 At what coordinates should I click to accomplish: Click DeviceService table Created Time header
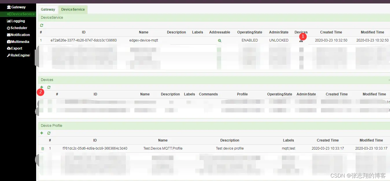click(331, 32)
